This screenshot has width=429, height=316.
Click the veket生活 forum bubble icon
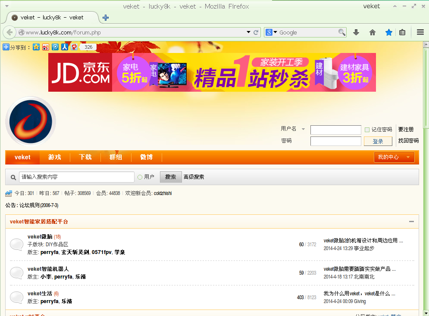17,297
